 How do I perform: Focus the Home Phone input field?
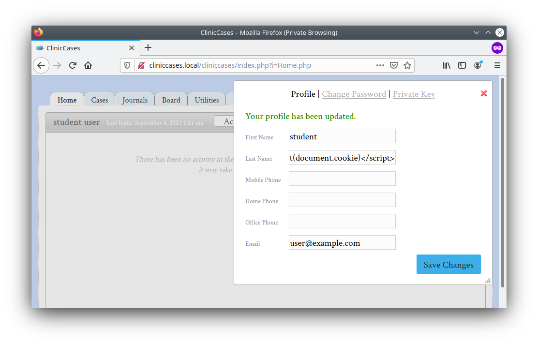342,200
